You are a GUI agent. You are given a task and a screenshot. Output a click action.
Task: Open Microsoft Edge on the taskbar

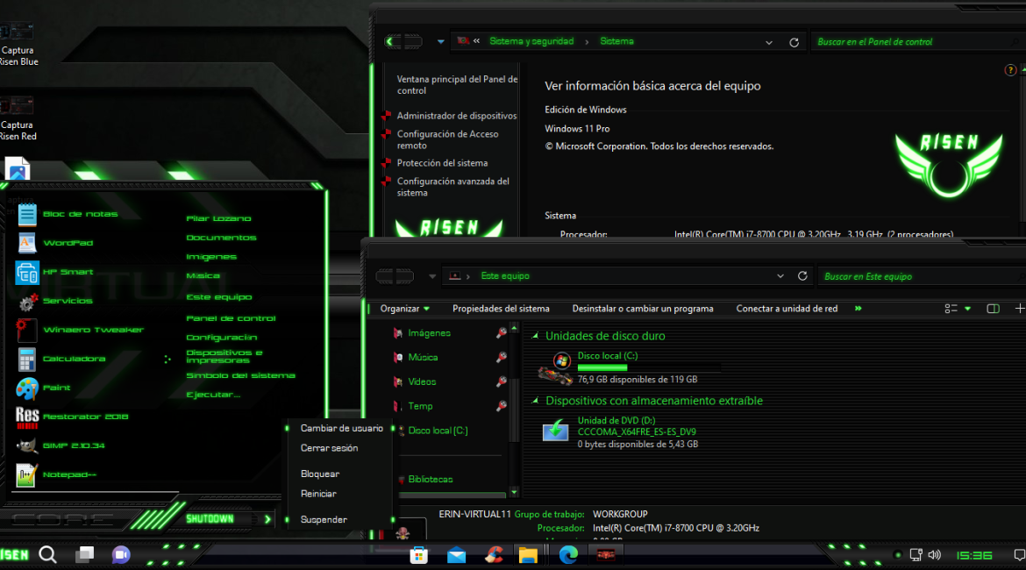click(x=569, y=554)
